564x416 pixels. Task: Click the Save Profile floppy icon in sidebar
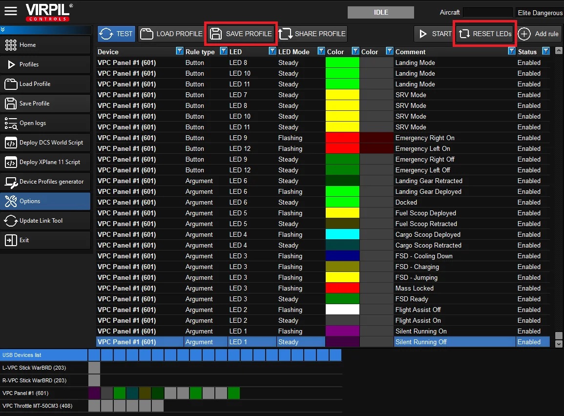click(10, 104)
